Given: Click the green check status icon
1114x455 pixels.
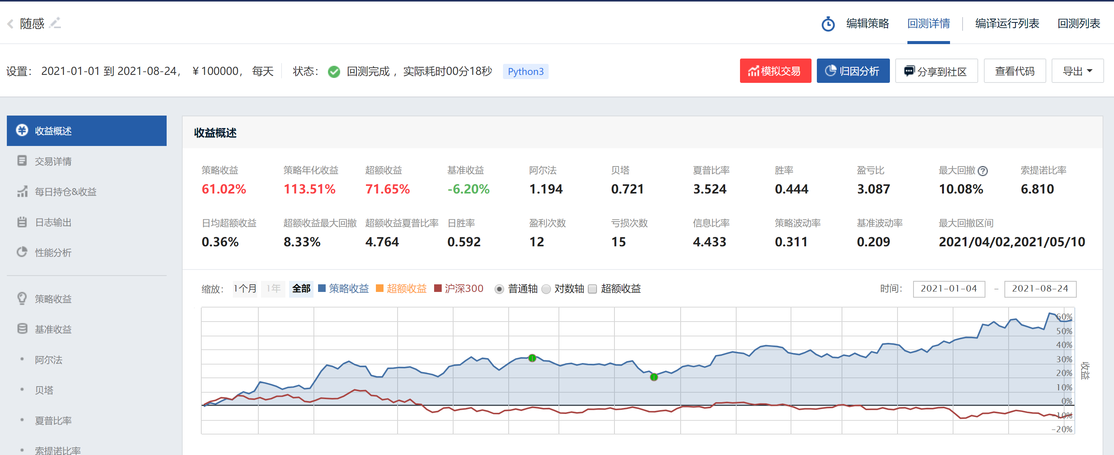Looking at the screenshot, I should 334,71.
